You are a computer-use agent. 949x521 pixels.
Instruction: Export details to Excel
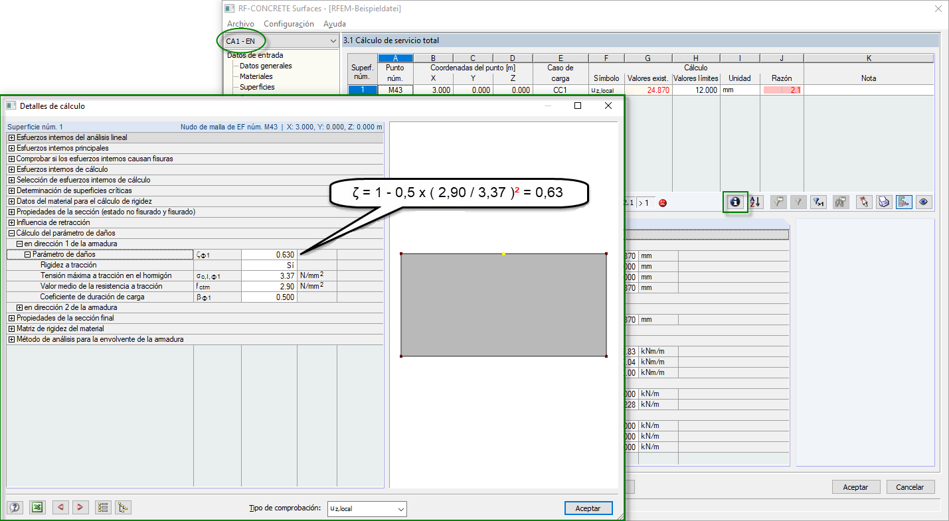click(x=38, y=508)
